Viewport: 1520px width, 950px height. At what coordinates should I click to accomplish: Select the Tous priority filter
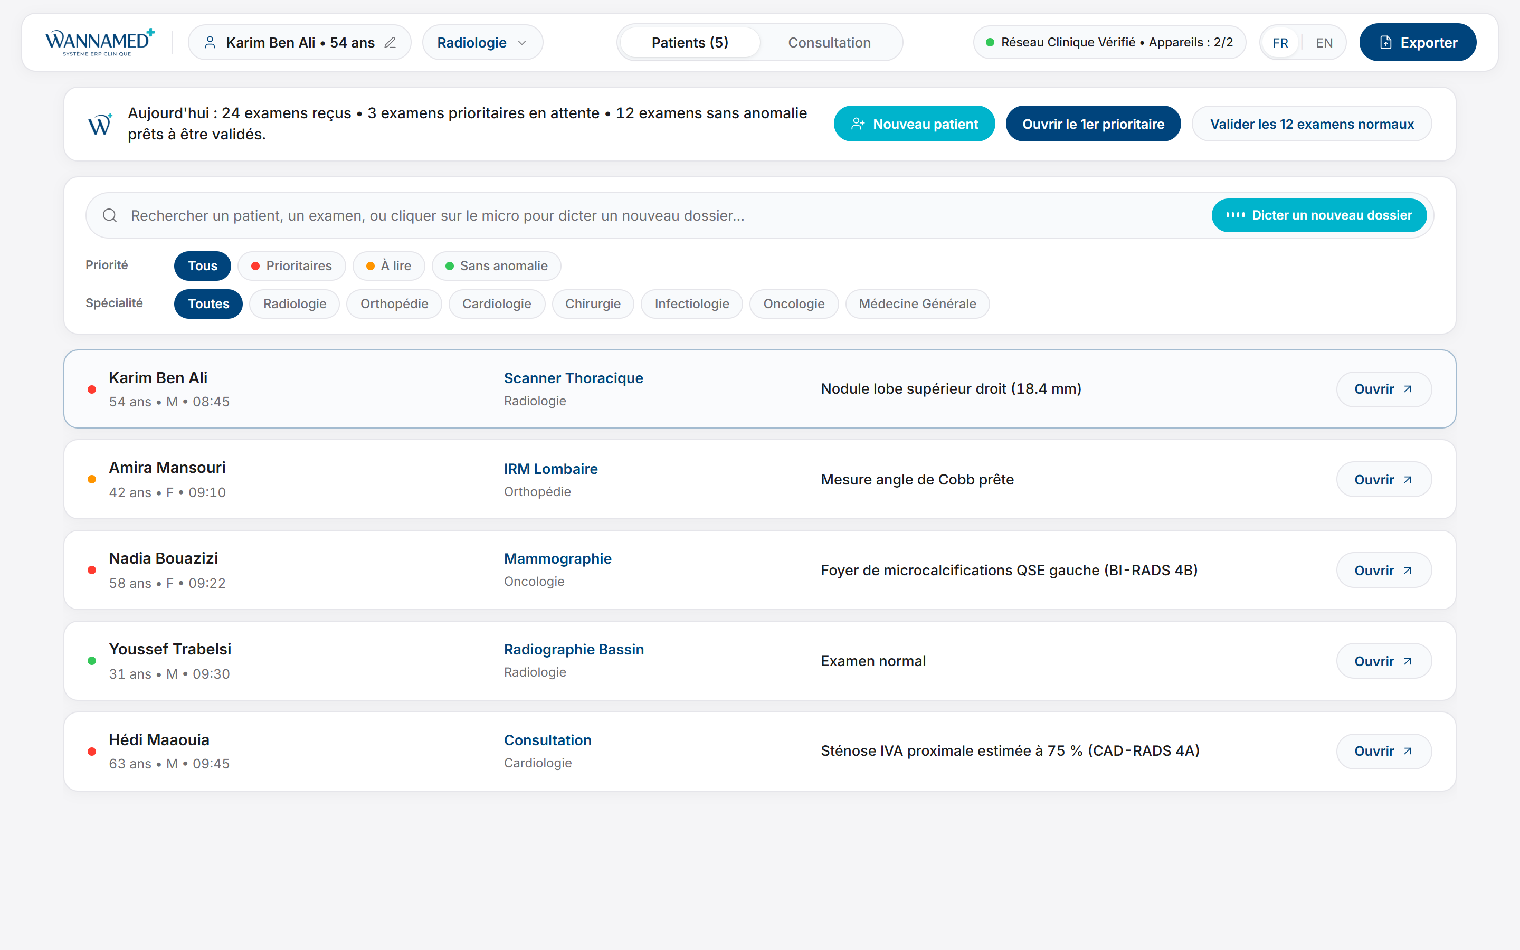click(x=202, y=266)
